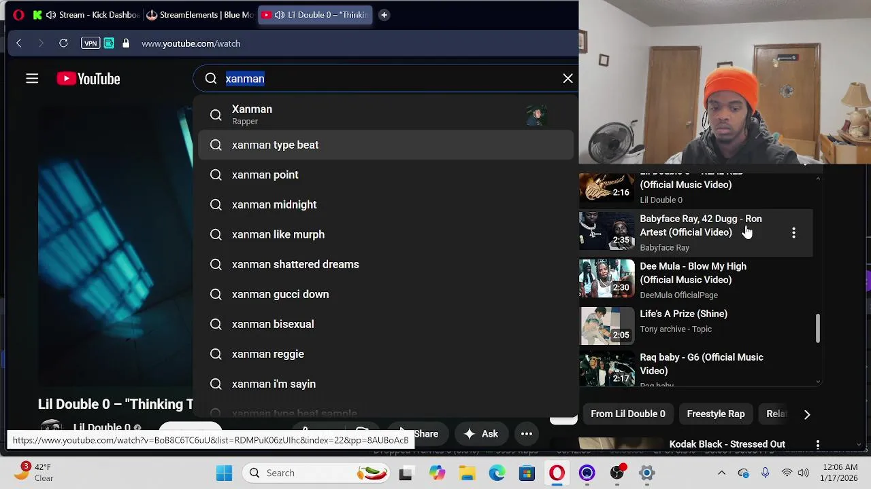Screen dimensions: 871x489
Task: Open weather widget showing 42°F Clear
Action: click(34, 472)
